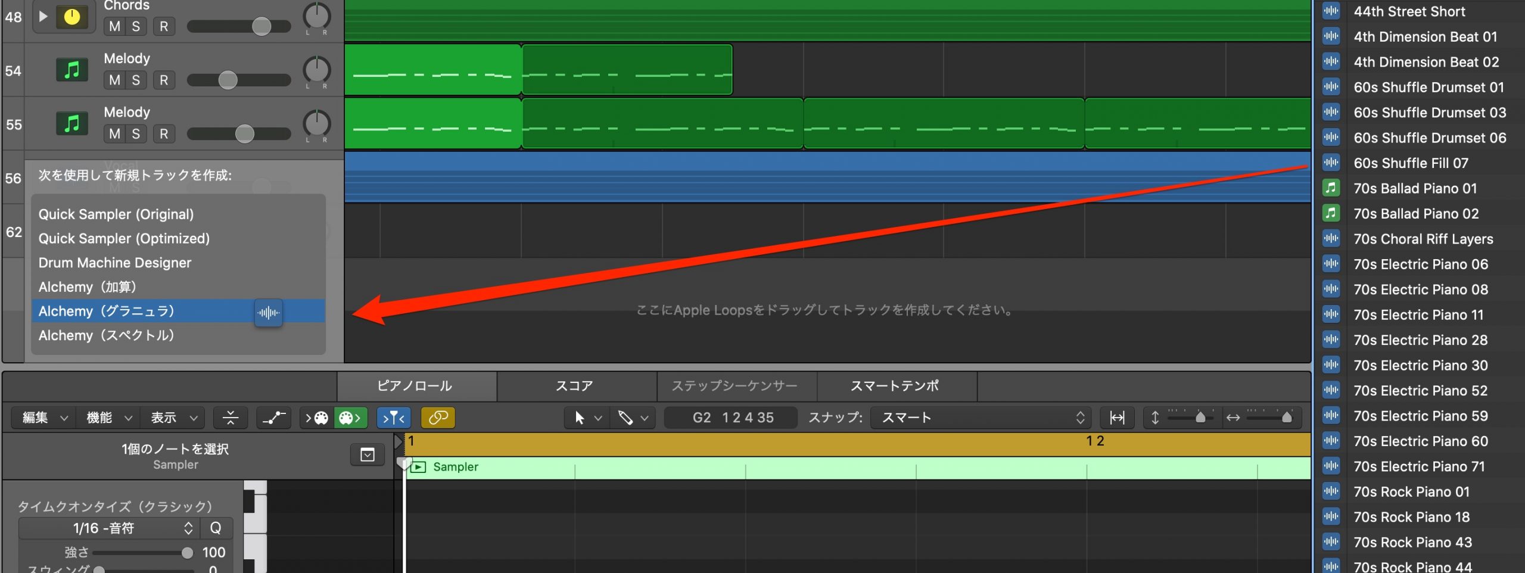1525x573 pixels.
Task: Click the horizontal auto-zoom fit icon
Action: pyautogui.click(x=1118, y=418)
